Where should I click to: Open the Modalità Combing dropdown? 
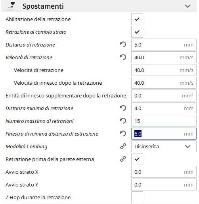164,146
